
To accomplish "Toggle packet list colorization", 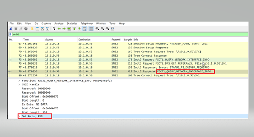I will (91, 29).
